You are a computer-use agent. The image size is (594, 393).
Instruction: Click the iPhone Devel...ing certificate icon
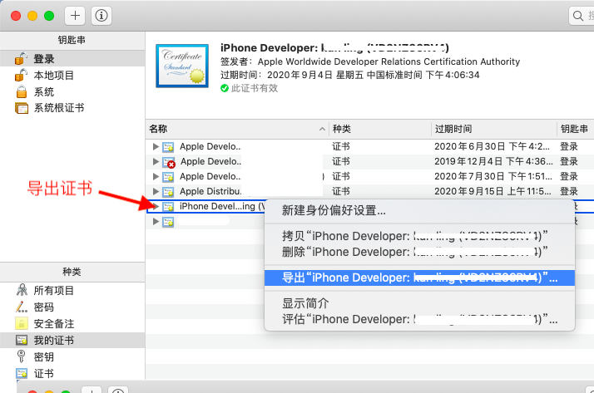[168, 207]
